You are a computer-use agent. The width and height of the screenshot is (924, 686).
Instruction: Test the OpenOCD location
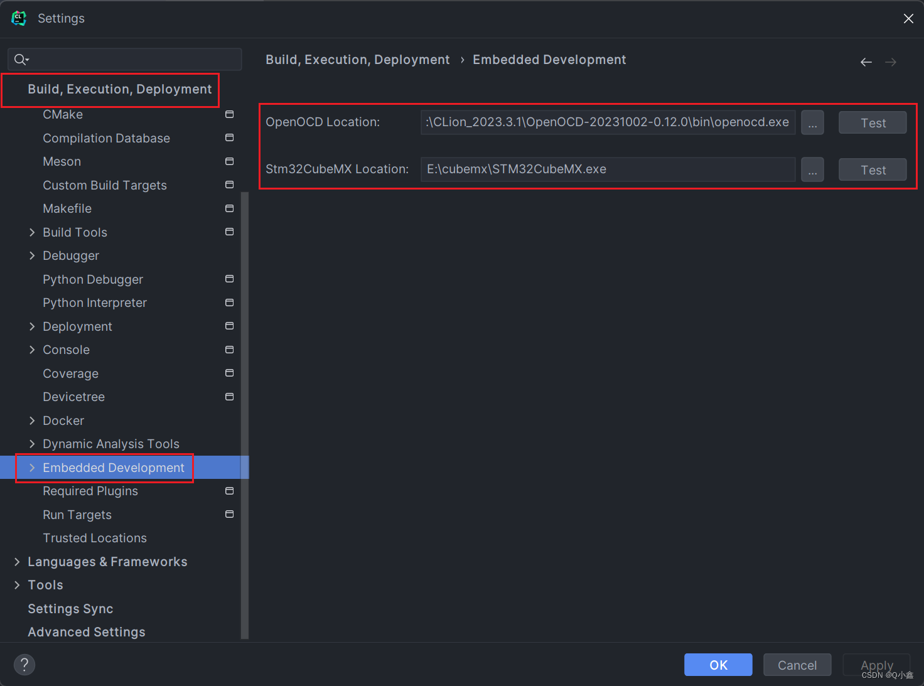pos(873,122)
